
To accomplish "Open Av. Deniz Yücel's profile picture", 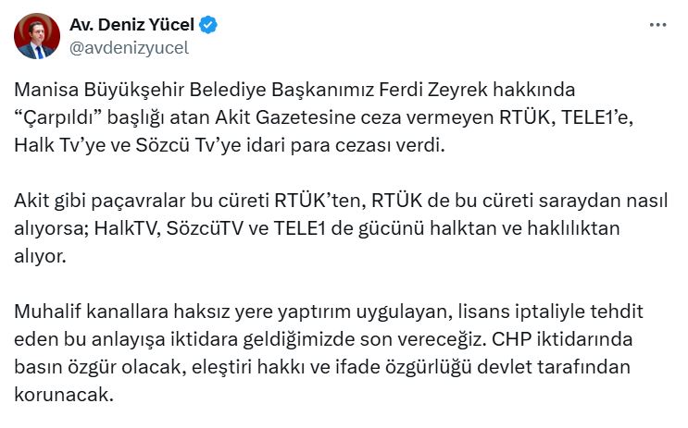I will (x=37, y=37).
